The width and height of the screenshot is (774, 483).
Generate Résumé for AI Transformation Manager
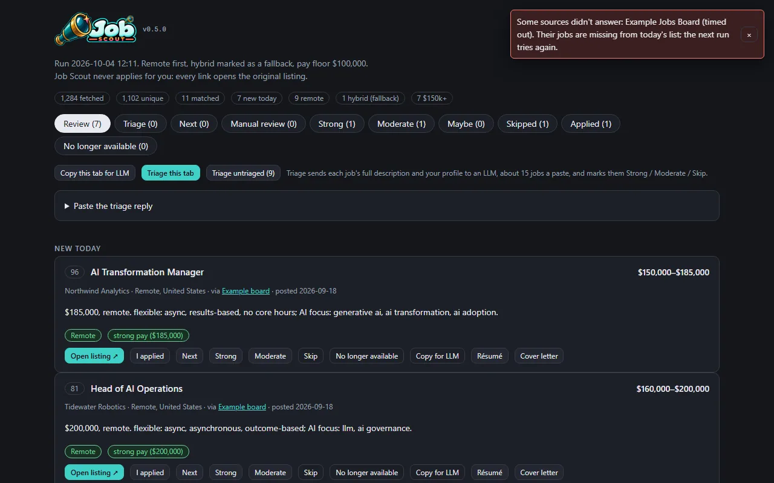pos(490,356)
